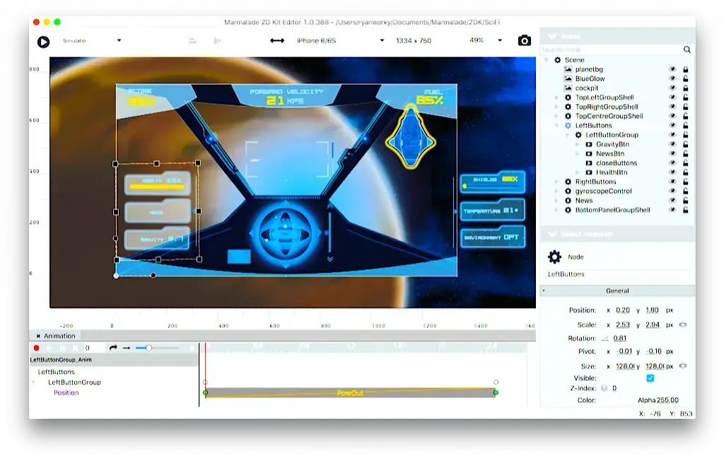Viewport: 724px width, 460px height.
Task: Select the TopCentreGroupShell tree item
Action: tap(609, 117)
